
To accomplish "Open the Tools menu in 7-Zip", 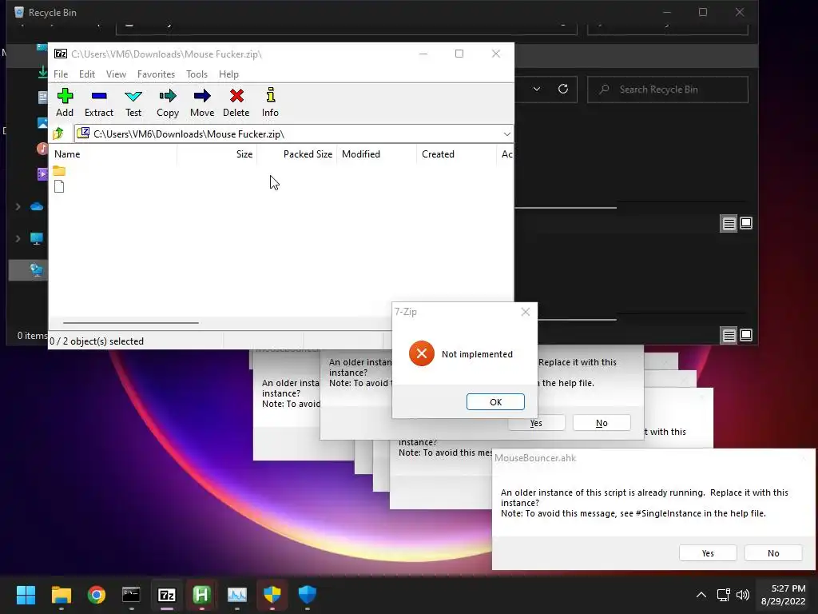I will (197, 74).
